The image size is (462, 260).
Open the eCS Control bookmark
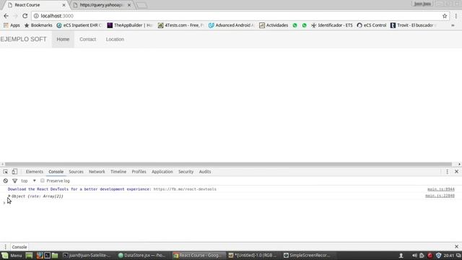coord(372,25)
